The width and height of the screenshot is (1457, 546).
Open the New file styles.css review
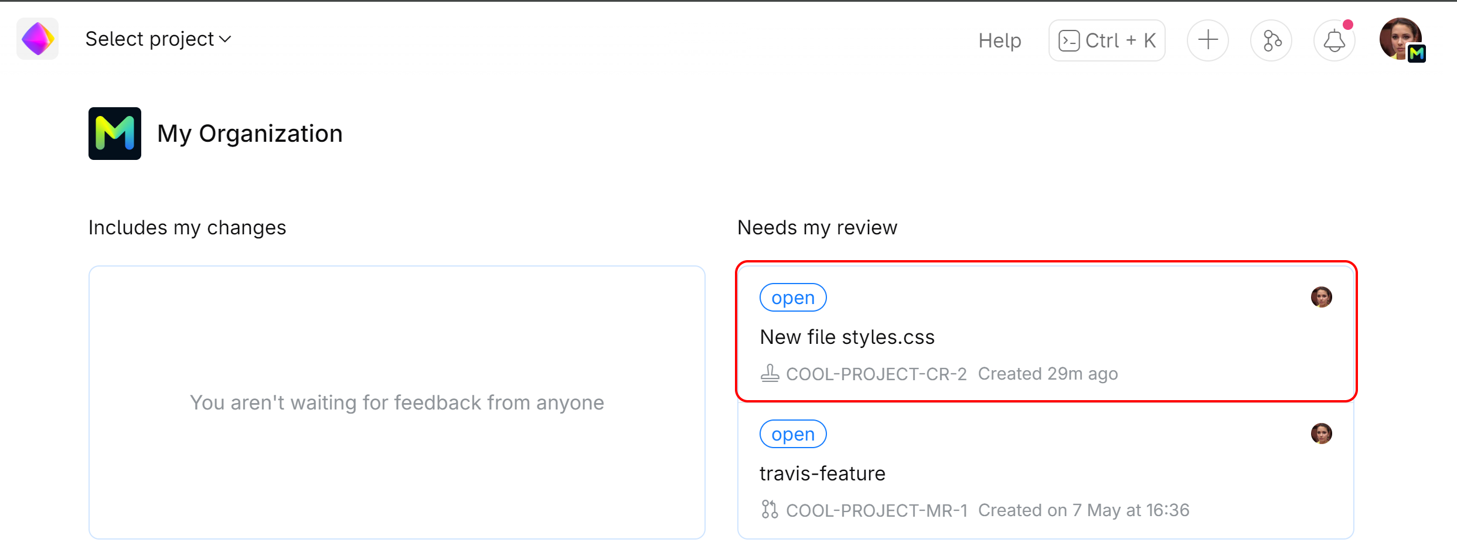(x=847, y=337)
